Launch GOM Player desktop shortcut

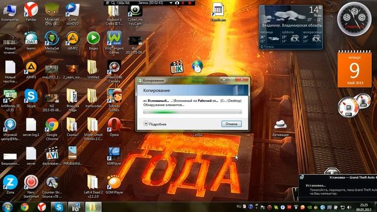pos(114,183)
